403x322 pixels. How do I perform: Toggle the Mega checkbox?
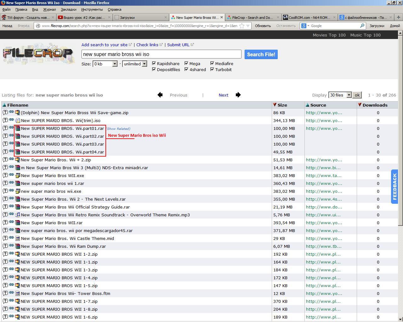[x=186, y=63]
